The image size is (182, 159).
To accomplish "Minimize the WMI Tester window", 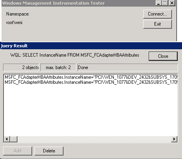I will pos(158,3).
